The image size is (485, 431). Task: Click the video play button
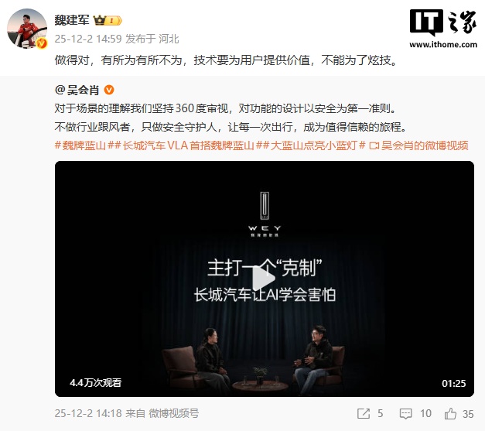point(264,278)
